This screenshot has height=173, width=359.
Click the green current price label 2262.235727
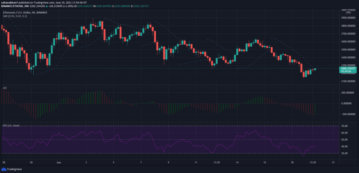347,68
